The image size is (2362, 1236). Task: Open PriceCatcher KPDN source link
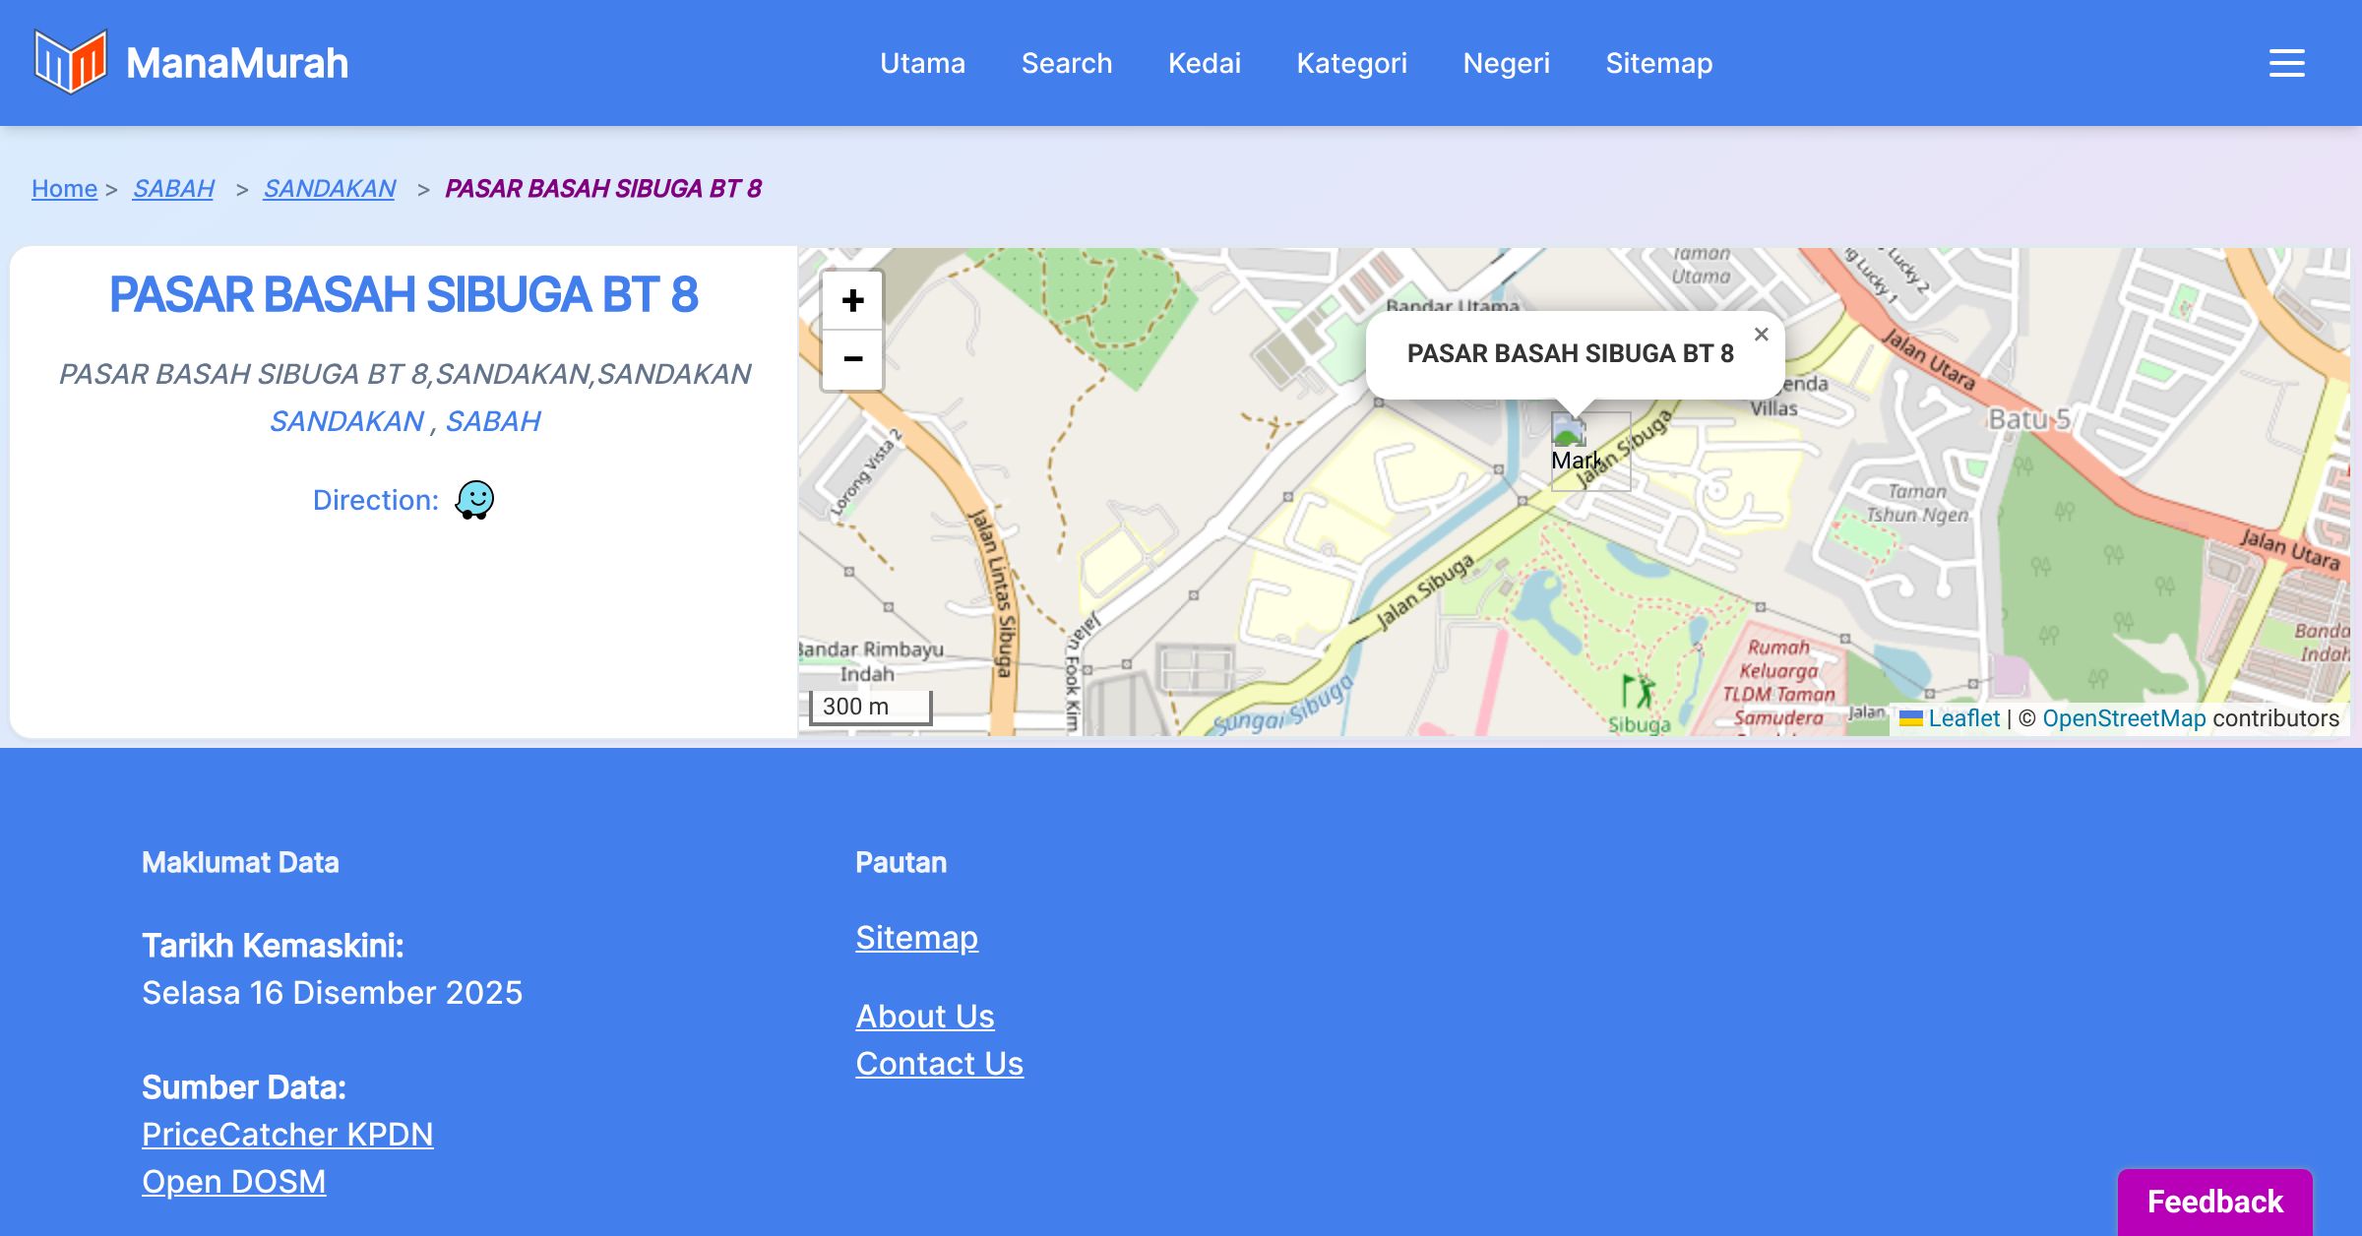tap(287, 1135)
